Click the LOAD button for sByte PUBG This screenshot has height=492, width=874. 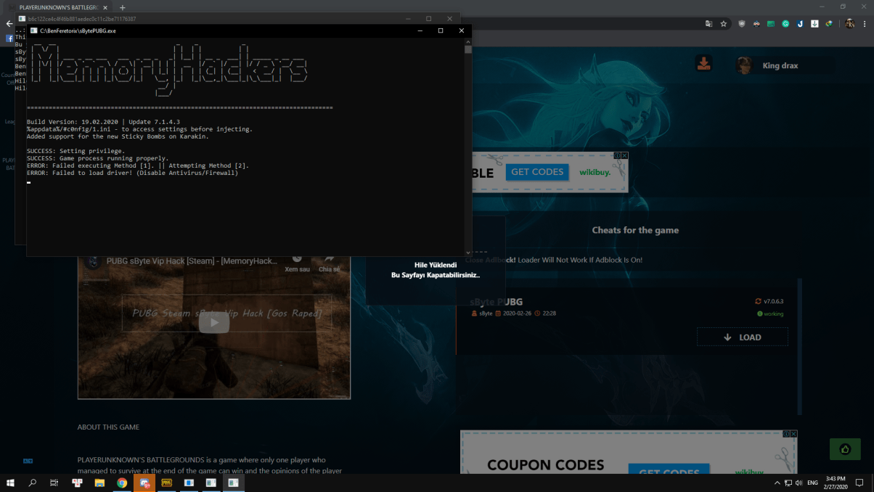[x=742, y=337]
